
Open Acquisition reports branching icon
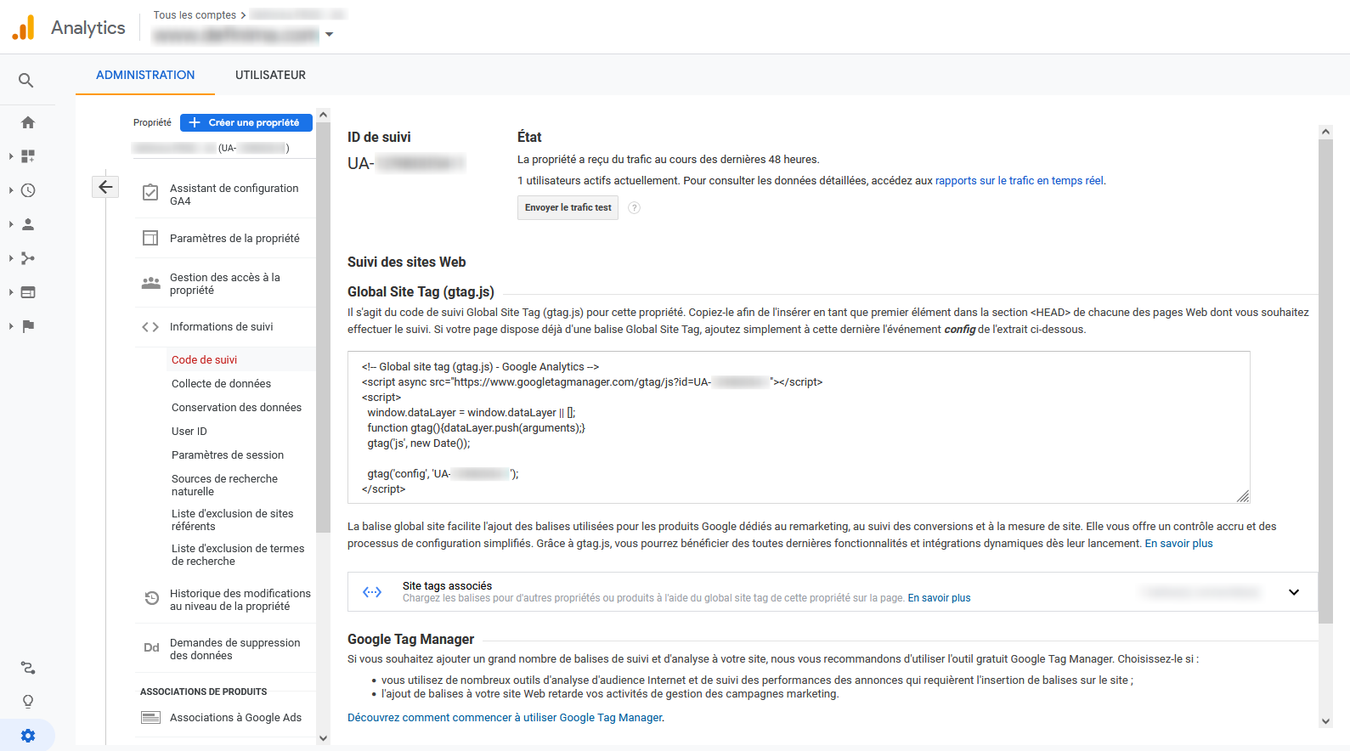click(28, 258)
